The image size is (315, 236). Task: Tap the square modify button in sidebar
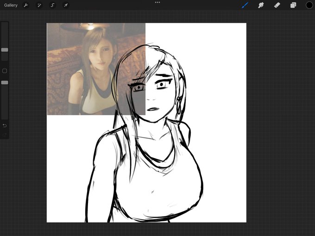(x=5, y=71)
